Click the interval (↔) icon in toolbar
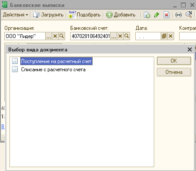Screen dimensions: 196x171 click(178, 15)
